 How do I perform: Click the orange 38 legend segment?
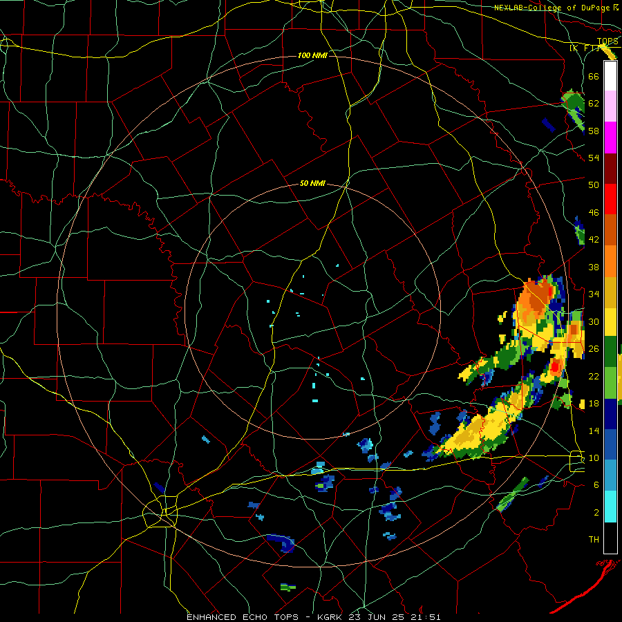tap(610, 261)
